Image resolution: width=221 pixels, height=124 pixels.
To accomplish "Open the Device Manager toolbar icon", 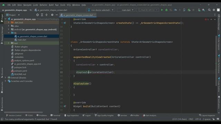I will pyautogui.click(x=199, y=10).
